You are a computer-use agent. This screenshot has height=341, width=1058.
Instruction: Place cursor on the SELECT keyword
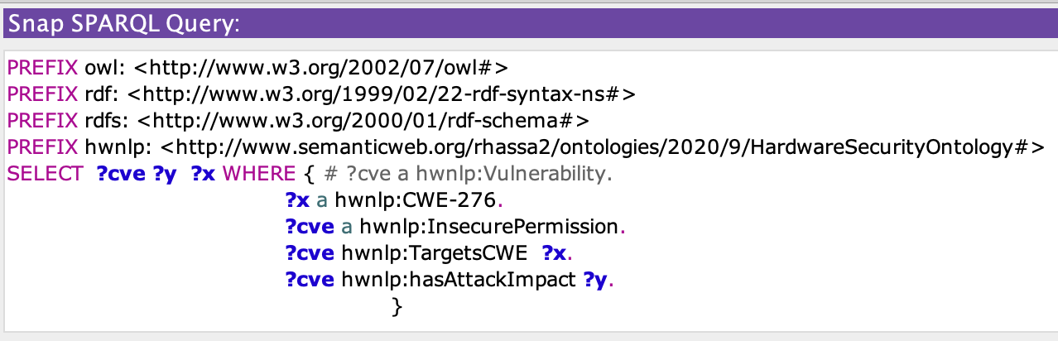coord(43,174)
